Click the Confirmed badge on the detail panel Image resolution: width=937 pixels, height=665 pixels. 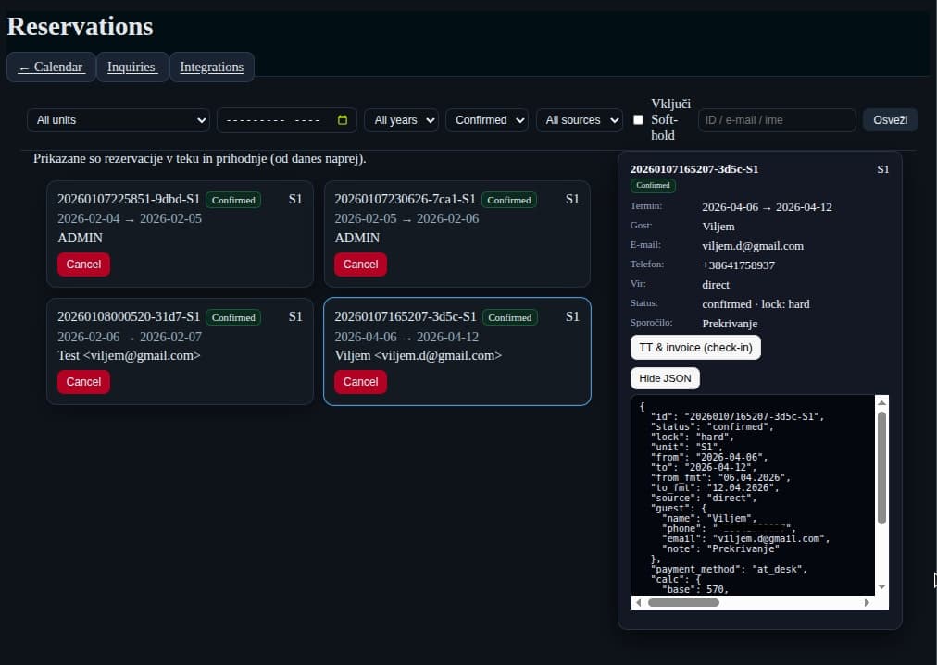tap(653, 185)
